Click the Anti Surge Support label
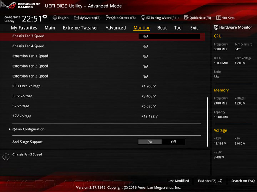 click(x=27, y=142)
